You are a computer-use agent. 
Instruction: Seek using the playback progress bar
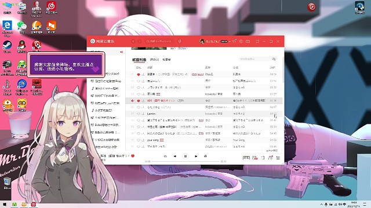185,161
